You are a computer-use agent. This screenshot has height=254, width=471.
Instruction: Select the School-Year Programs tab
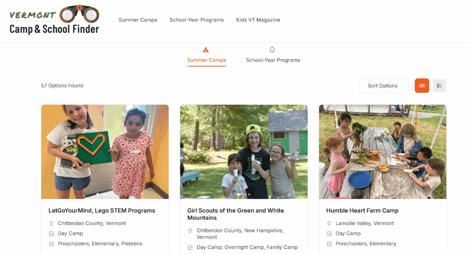[273, 60]
